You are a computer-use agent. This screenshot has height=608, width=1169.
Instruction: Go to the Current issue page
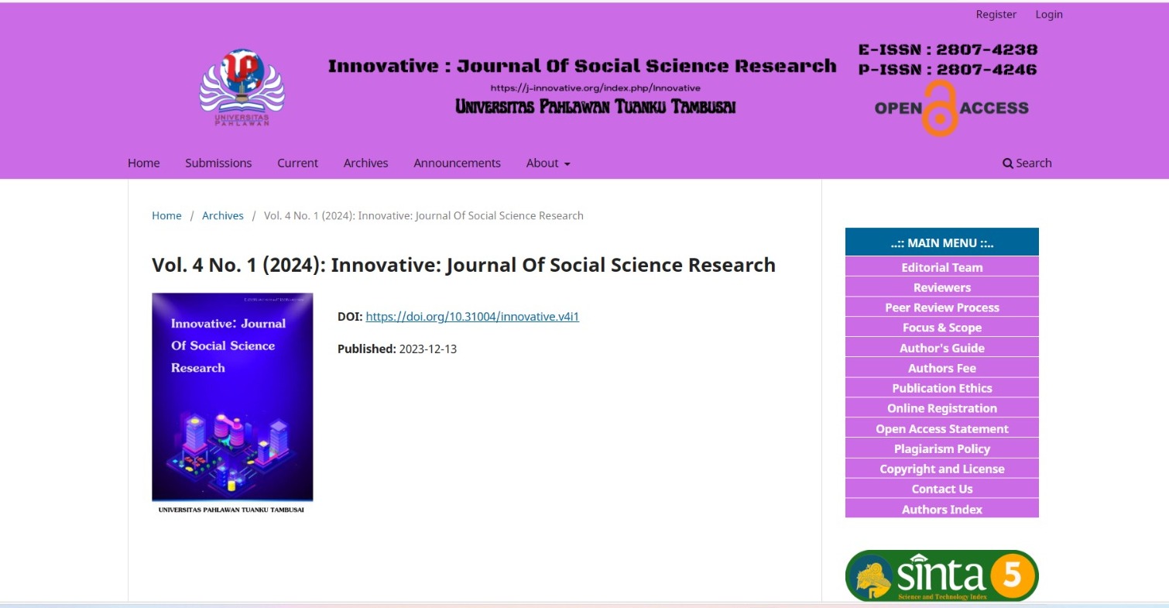coord(297,163)
